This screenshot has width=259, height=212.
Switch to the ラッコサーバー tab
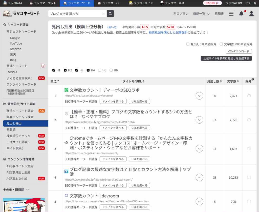coord(110,3)
